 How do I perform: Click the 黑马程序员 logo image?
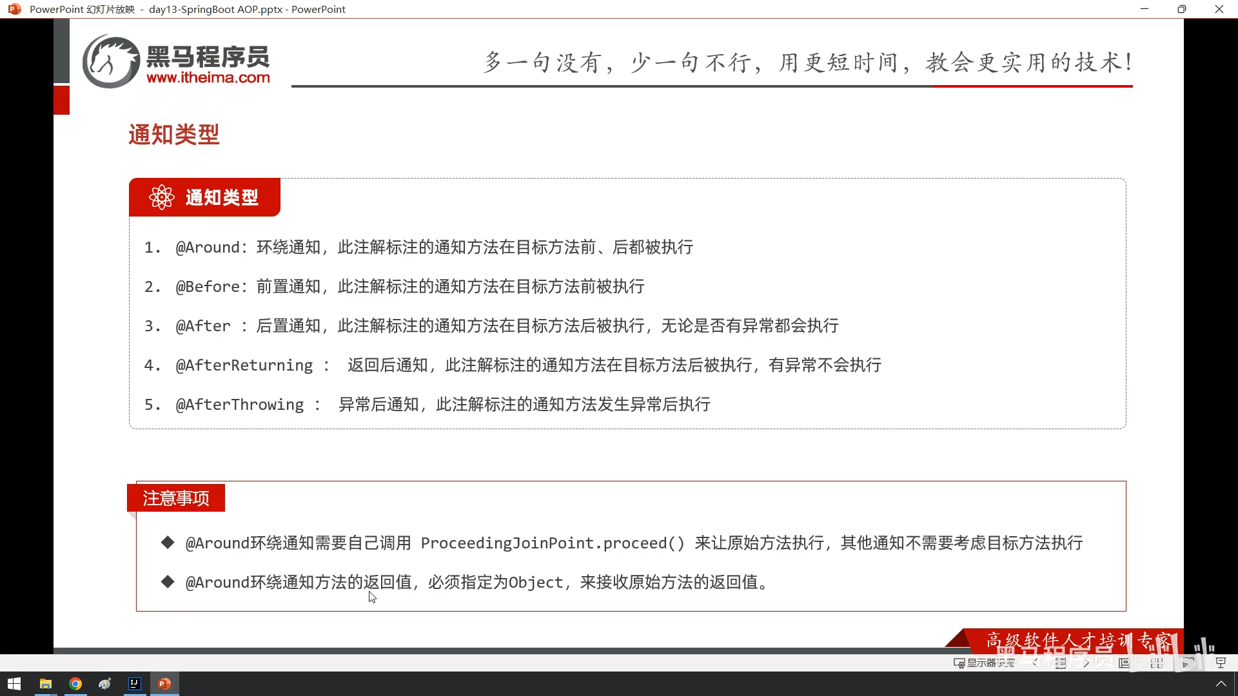[x=176, y=61]
